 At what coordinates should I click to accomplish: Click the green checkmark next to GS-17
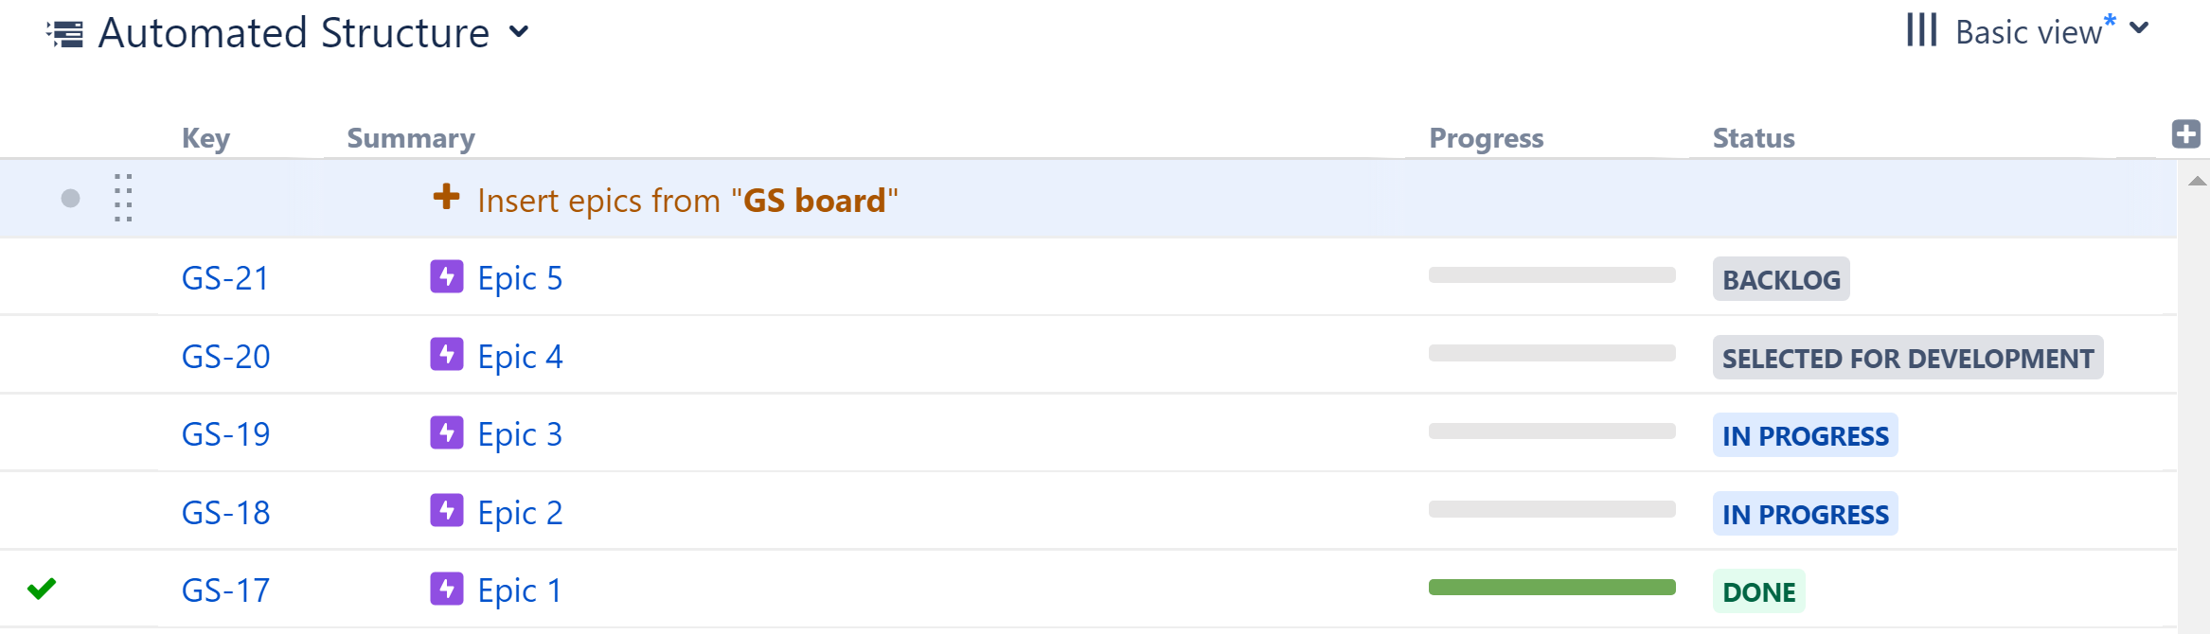[x=42, y=589]
